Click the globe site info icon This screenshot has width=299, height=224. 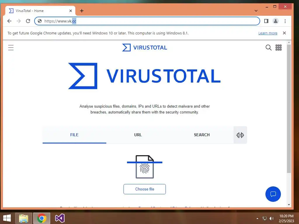click(40, 21)
